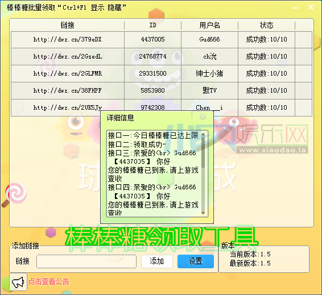Close the 详细信息 detail popup
The width and height of the screenshot is (322, 295).
click(x=203, y=117)
